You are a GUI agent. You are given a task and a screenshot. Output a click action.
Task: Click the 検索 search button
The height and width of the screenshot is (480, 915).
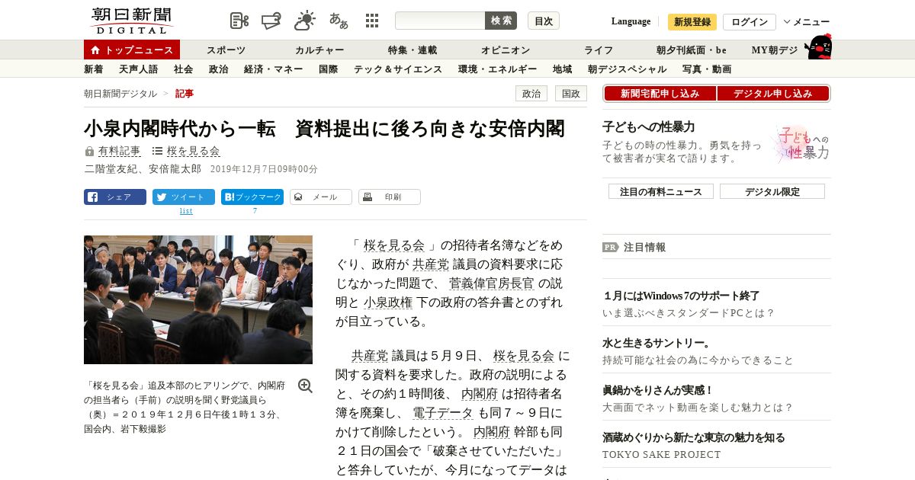pyautogui.click(x=501, y=21)
